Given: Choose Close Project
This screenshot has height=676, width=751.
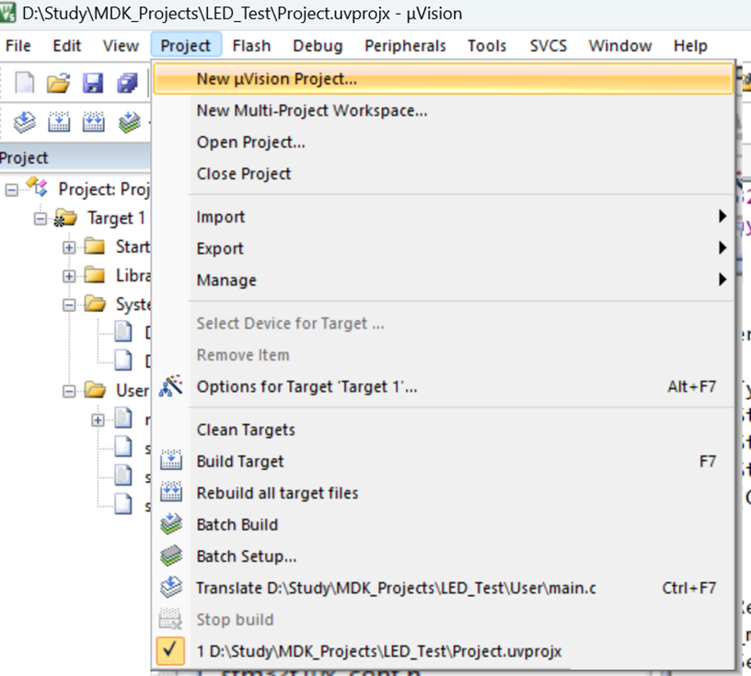Looking at the screenshot, I should [x=443, y=174].
